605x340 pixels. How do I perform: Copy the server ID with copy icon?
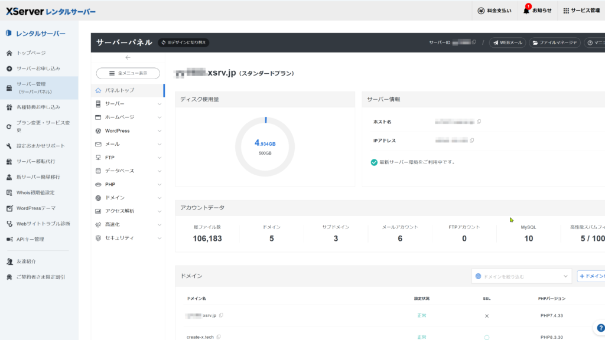tap(474, 42)
